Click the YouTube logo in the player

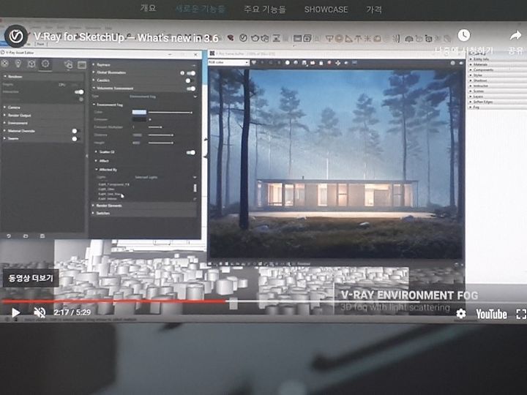click(x=491, y=315)
